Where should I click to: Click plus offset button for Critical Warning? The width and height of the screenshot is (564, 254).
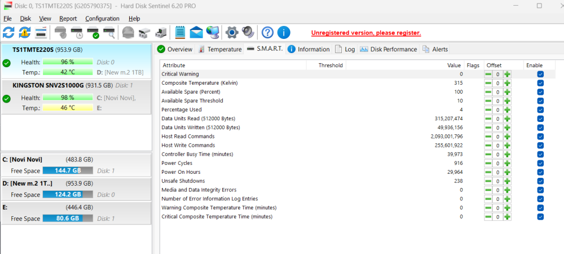[x=507, y=74]
